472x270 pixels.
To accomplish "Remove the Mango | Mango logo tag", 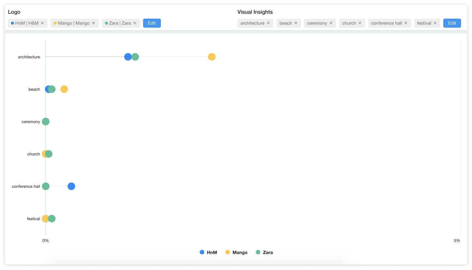I will (94, 23).
